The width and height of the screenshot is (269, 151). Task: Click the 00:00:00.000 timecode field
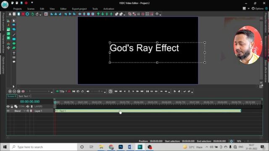[30, 102]
